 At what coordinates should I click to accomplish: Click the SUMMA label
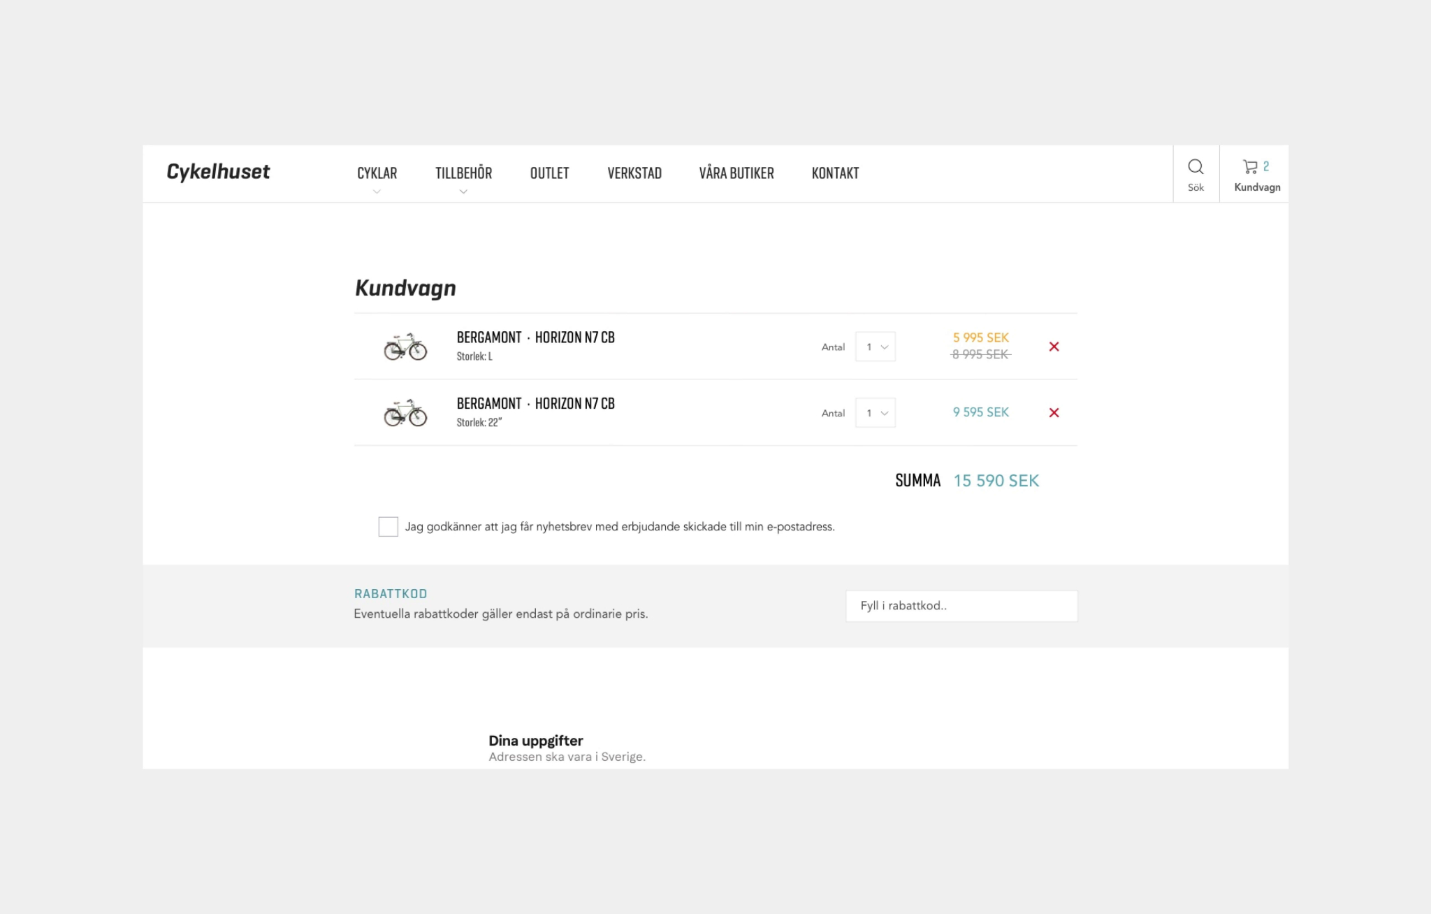[918, 481]
